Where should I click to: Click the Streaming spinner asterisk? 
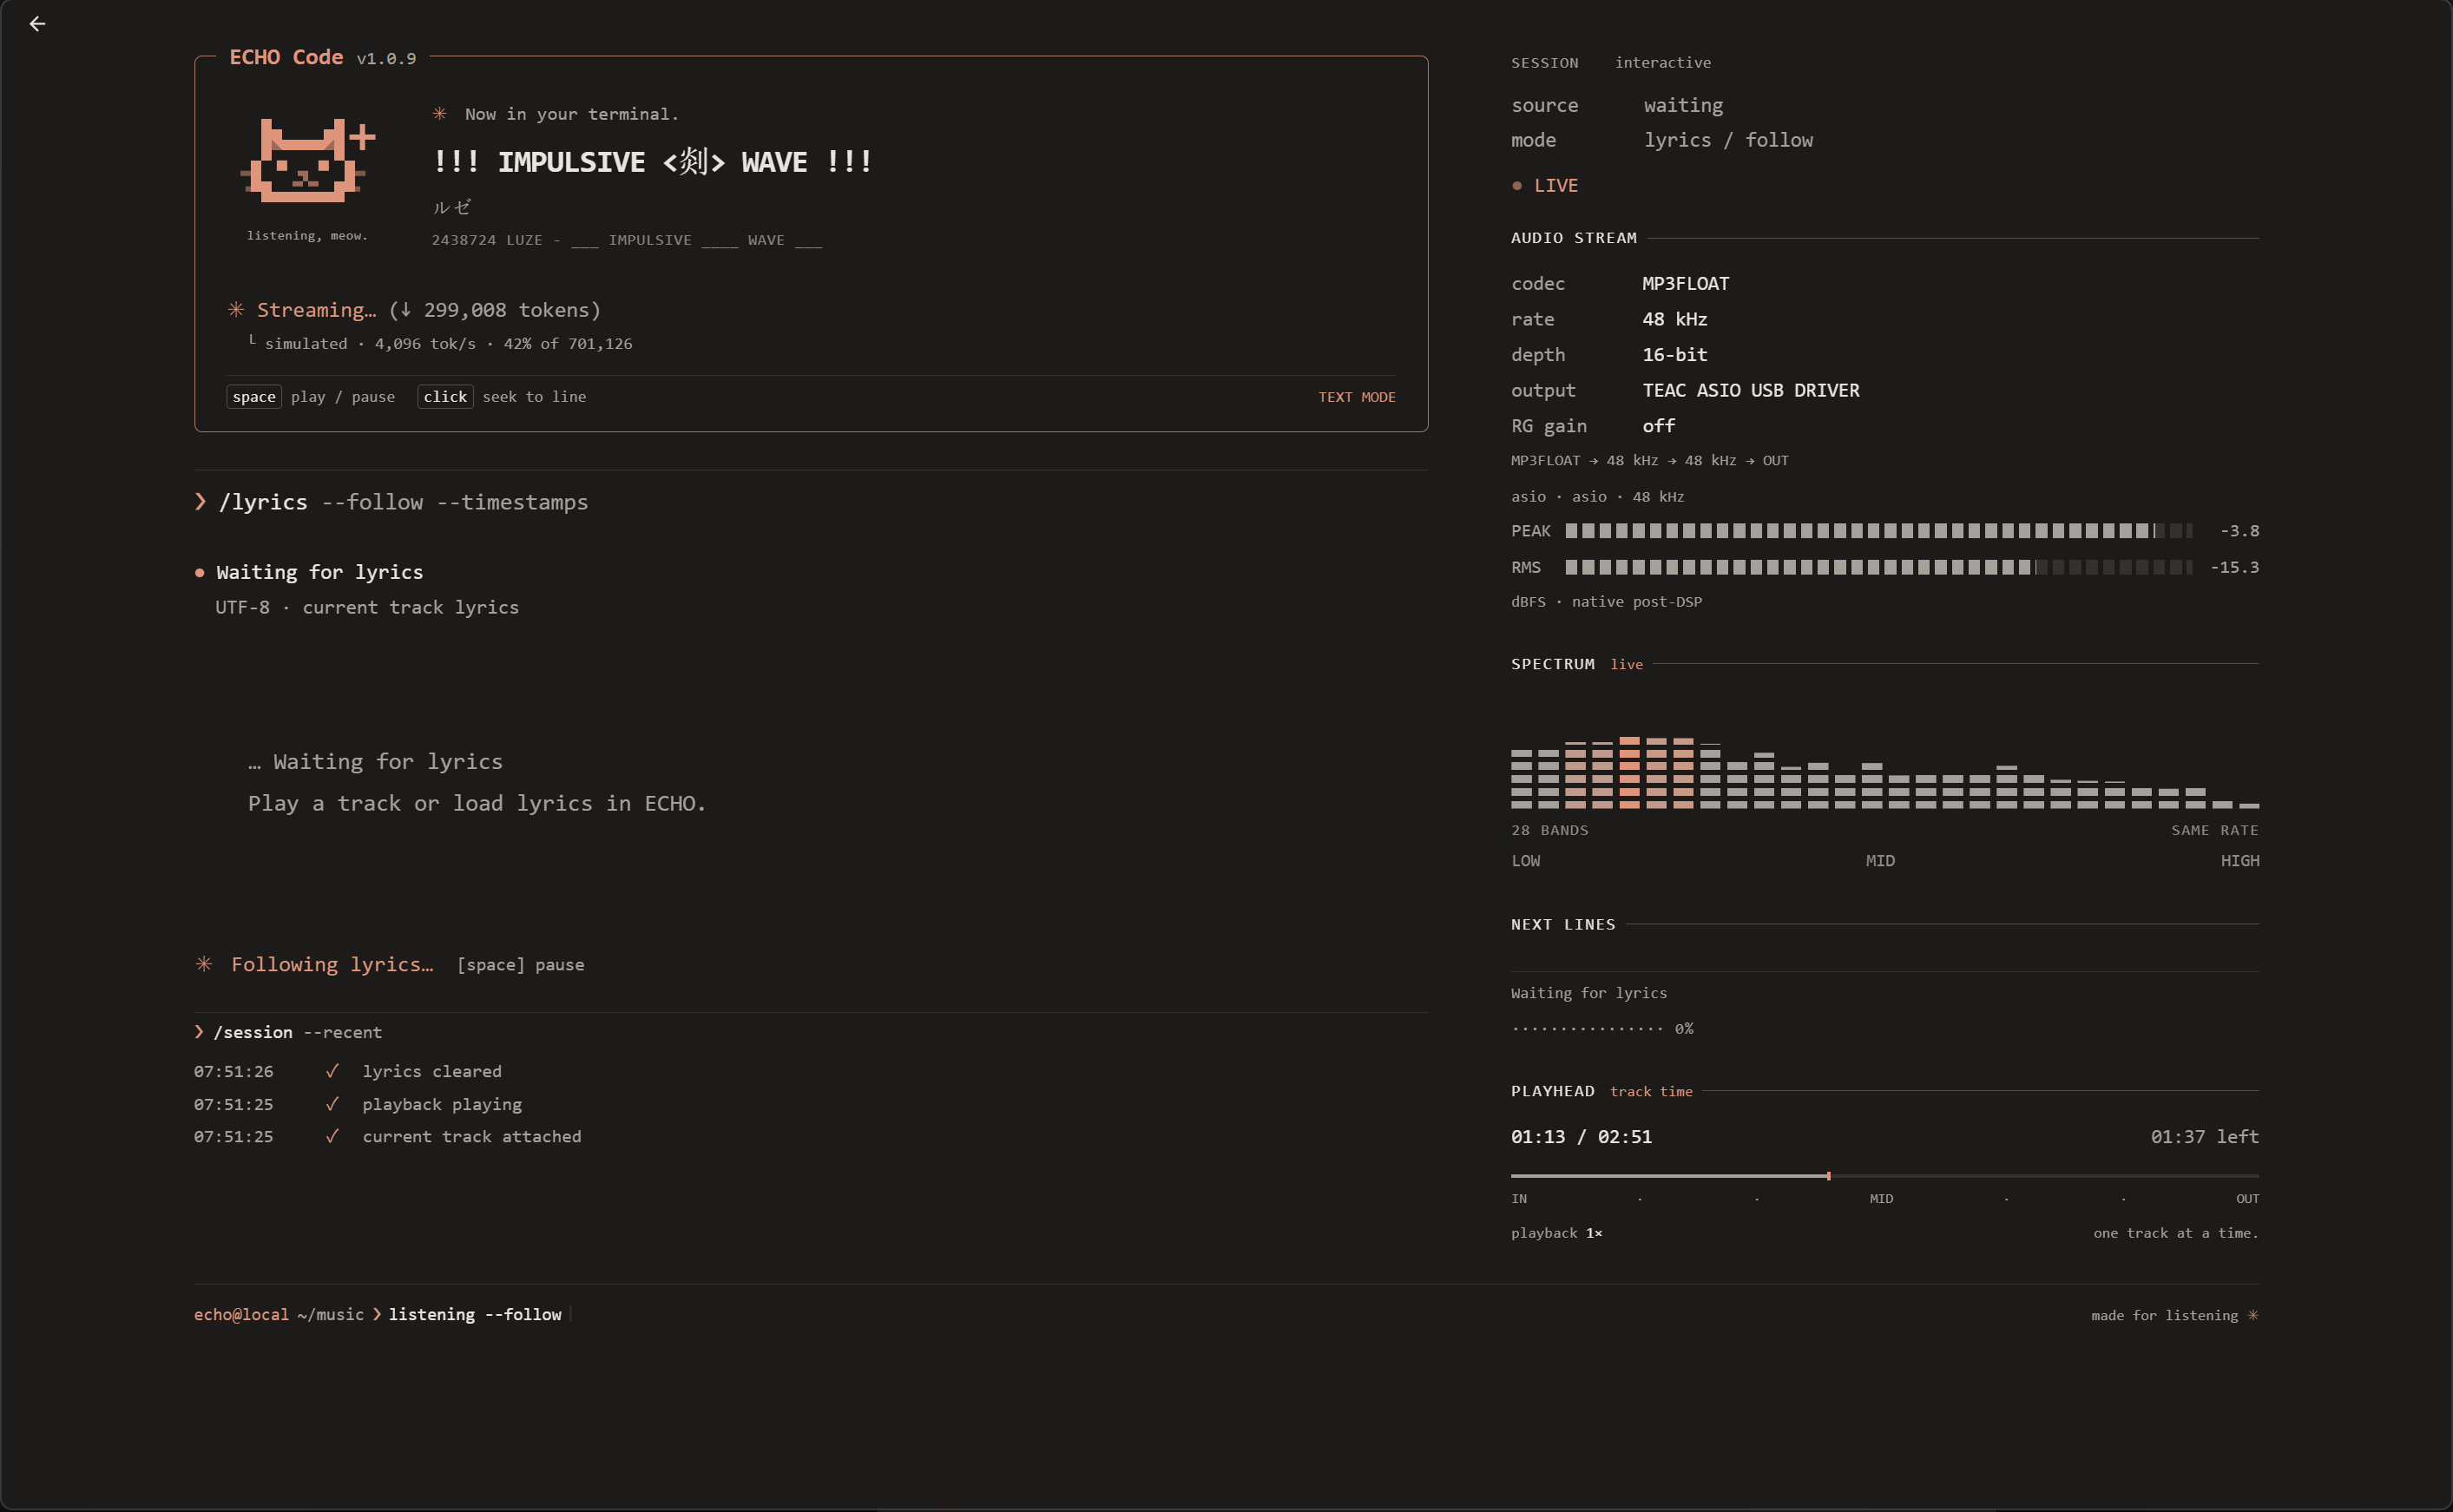coord(236,310)
